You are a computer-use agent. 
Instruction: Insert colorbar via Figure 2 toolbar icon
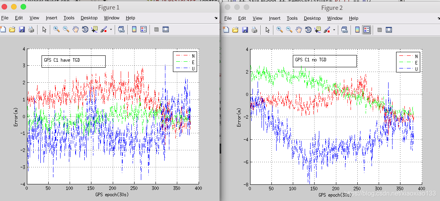[x=357, y=29]
